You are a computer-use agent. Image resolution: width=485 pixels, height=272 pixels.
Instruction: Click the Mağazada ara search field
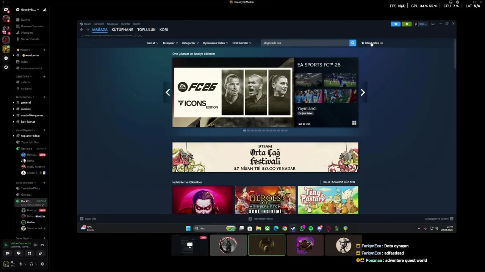[305, 43]
